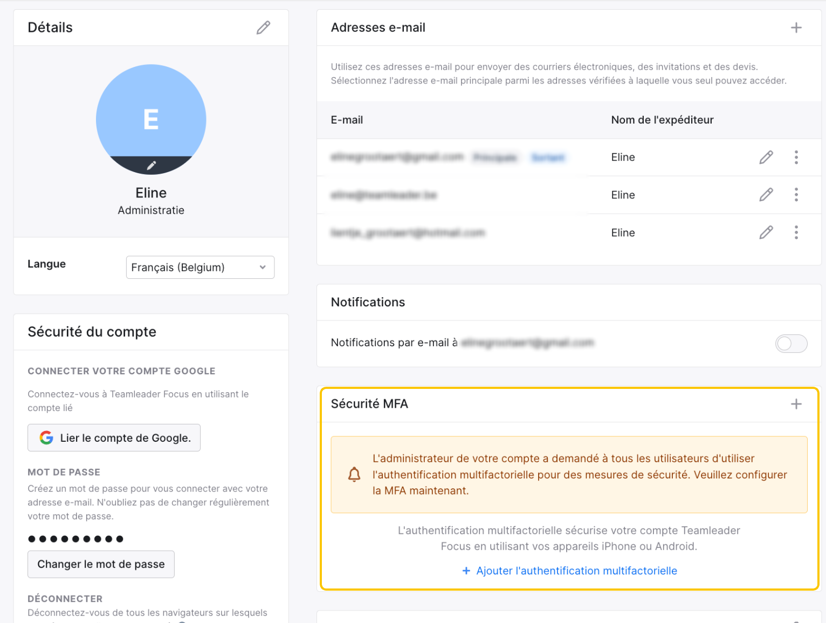This screenshot has width=826, height=623.
Task: Click Ajouter l'authentification multifactorielle link
Action: (x=569, y=571)
